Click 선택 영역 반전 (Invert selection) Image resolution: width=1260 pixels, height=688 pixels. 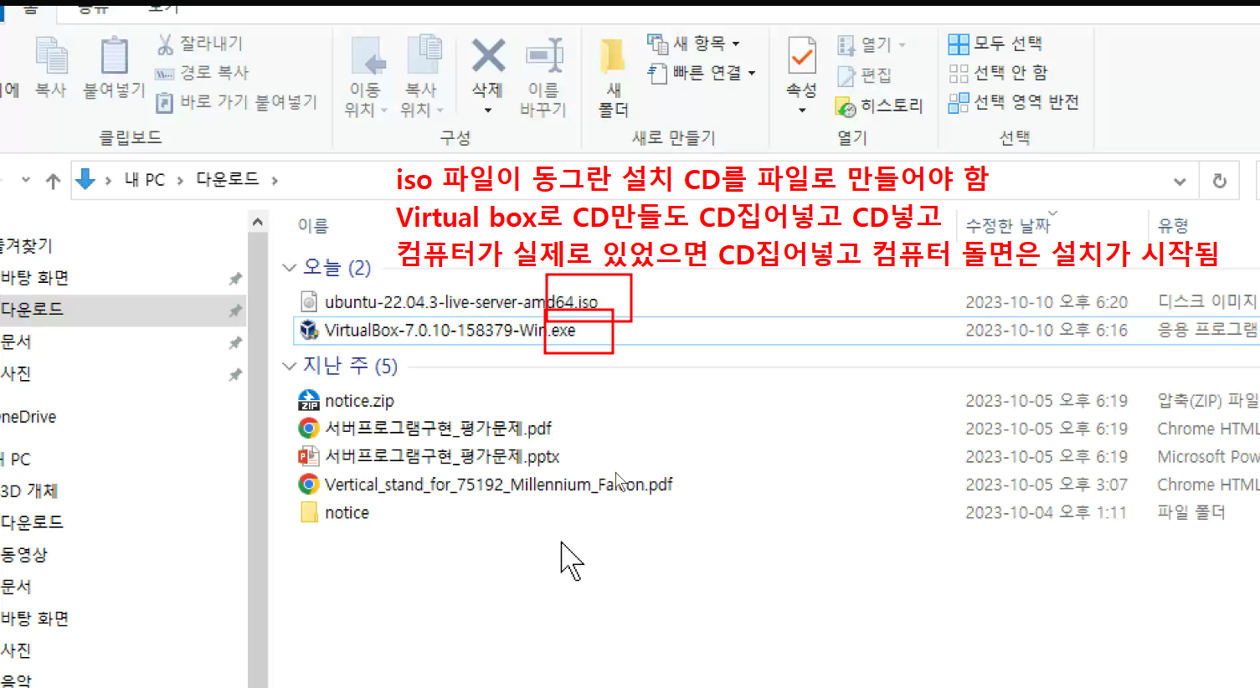click(1014, 102)
